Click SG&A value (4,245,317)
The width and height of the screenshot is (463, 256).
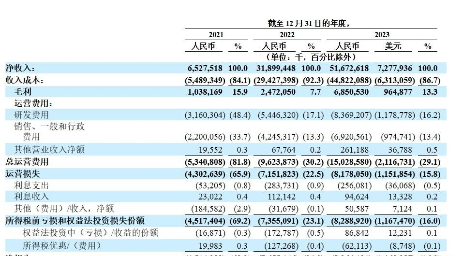tap(278, 137)
